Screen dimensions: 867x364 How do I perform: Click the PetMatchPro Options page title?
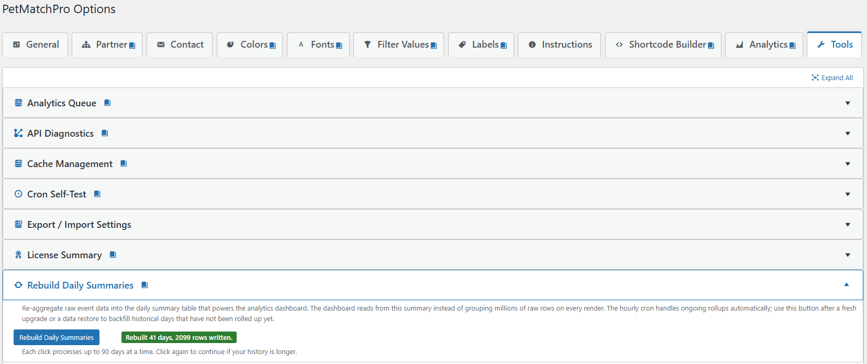tap(59, 9)
